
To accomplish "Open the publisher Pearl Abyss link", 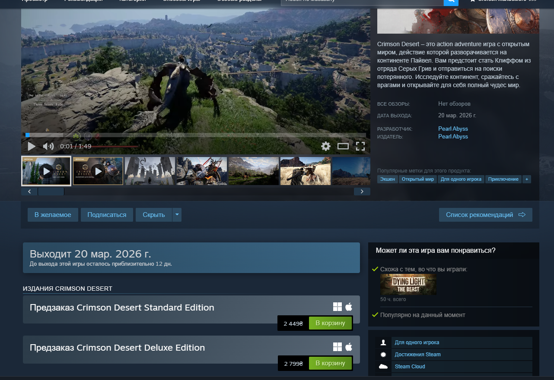I will coord(453,136).
